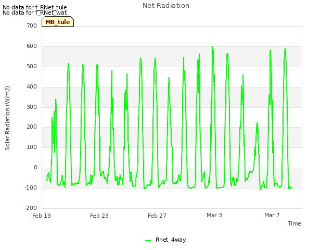The image size is (333, 250).
Task: Click the 'No data for f_RNet_wat' message
Action: point(35,12)
